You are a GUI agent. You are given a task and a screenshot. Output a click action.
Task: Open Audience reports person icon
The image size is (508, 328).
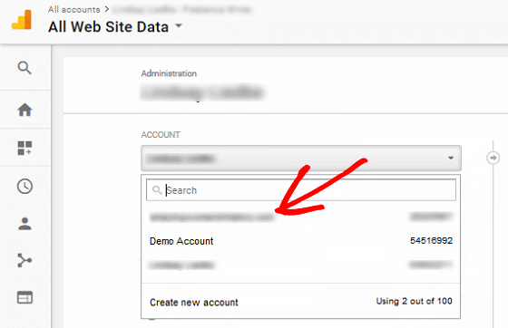(x=25, y=224)
